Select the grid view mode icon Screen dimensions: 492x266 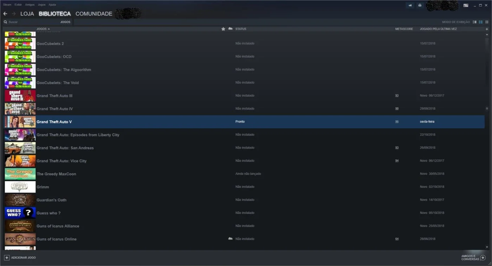click(487, 22)
